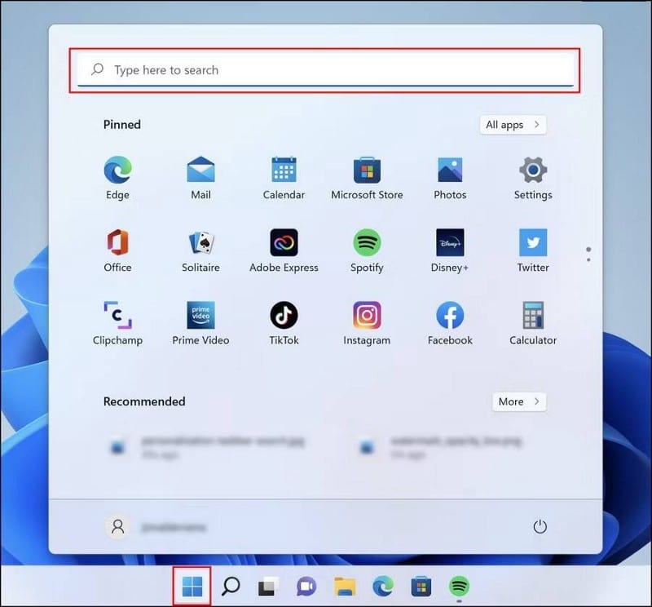Open the Photos app
Image resolution: width=652 pixels, height=607 pixels.
449,169
